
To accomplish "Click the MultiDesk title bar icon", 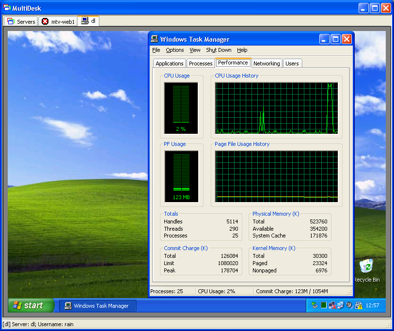I will click(x=7, y=8).
